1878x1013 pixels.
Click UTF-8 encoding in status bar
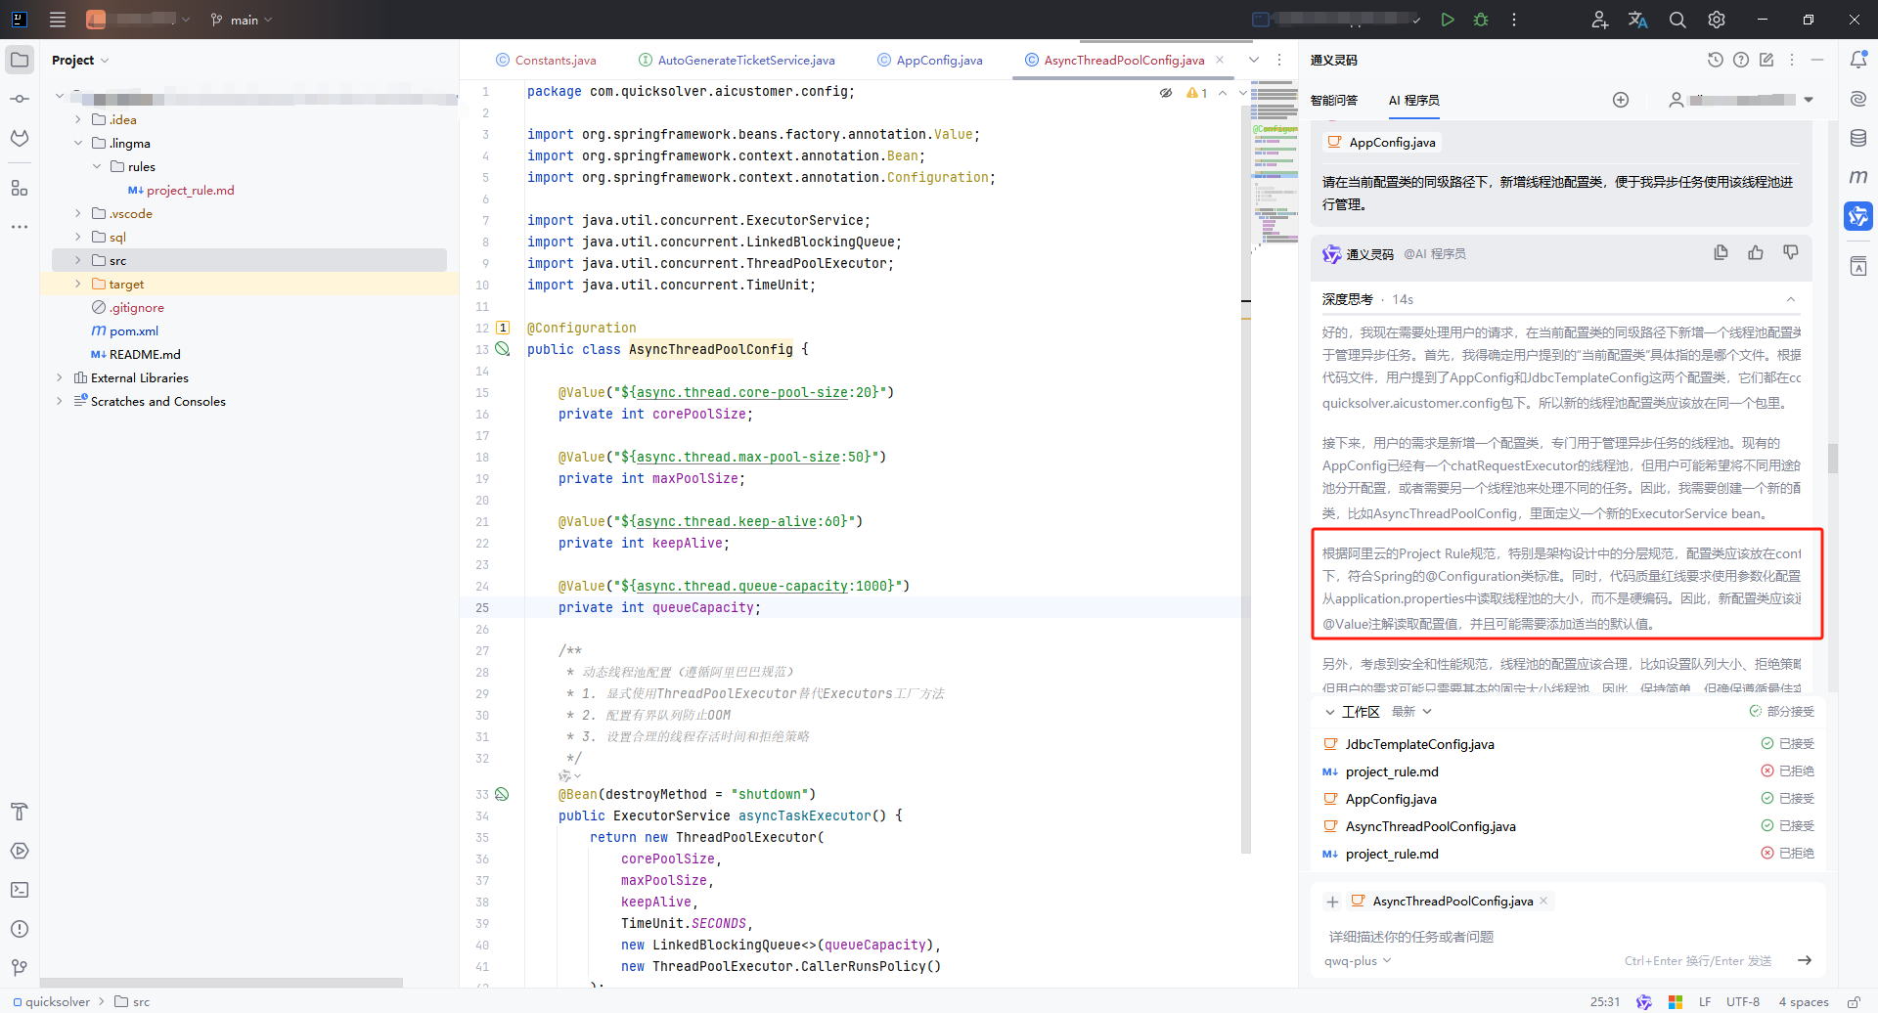(1743, 1002)
